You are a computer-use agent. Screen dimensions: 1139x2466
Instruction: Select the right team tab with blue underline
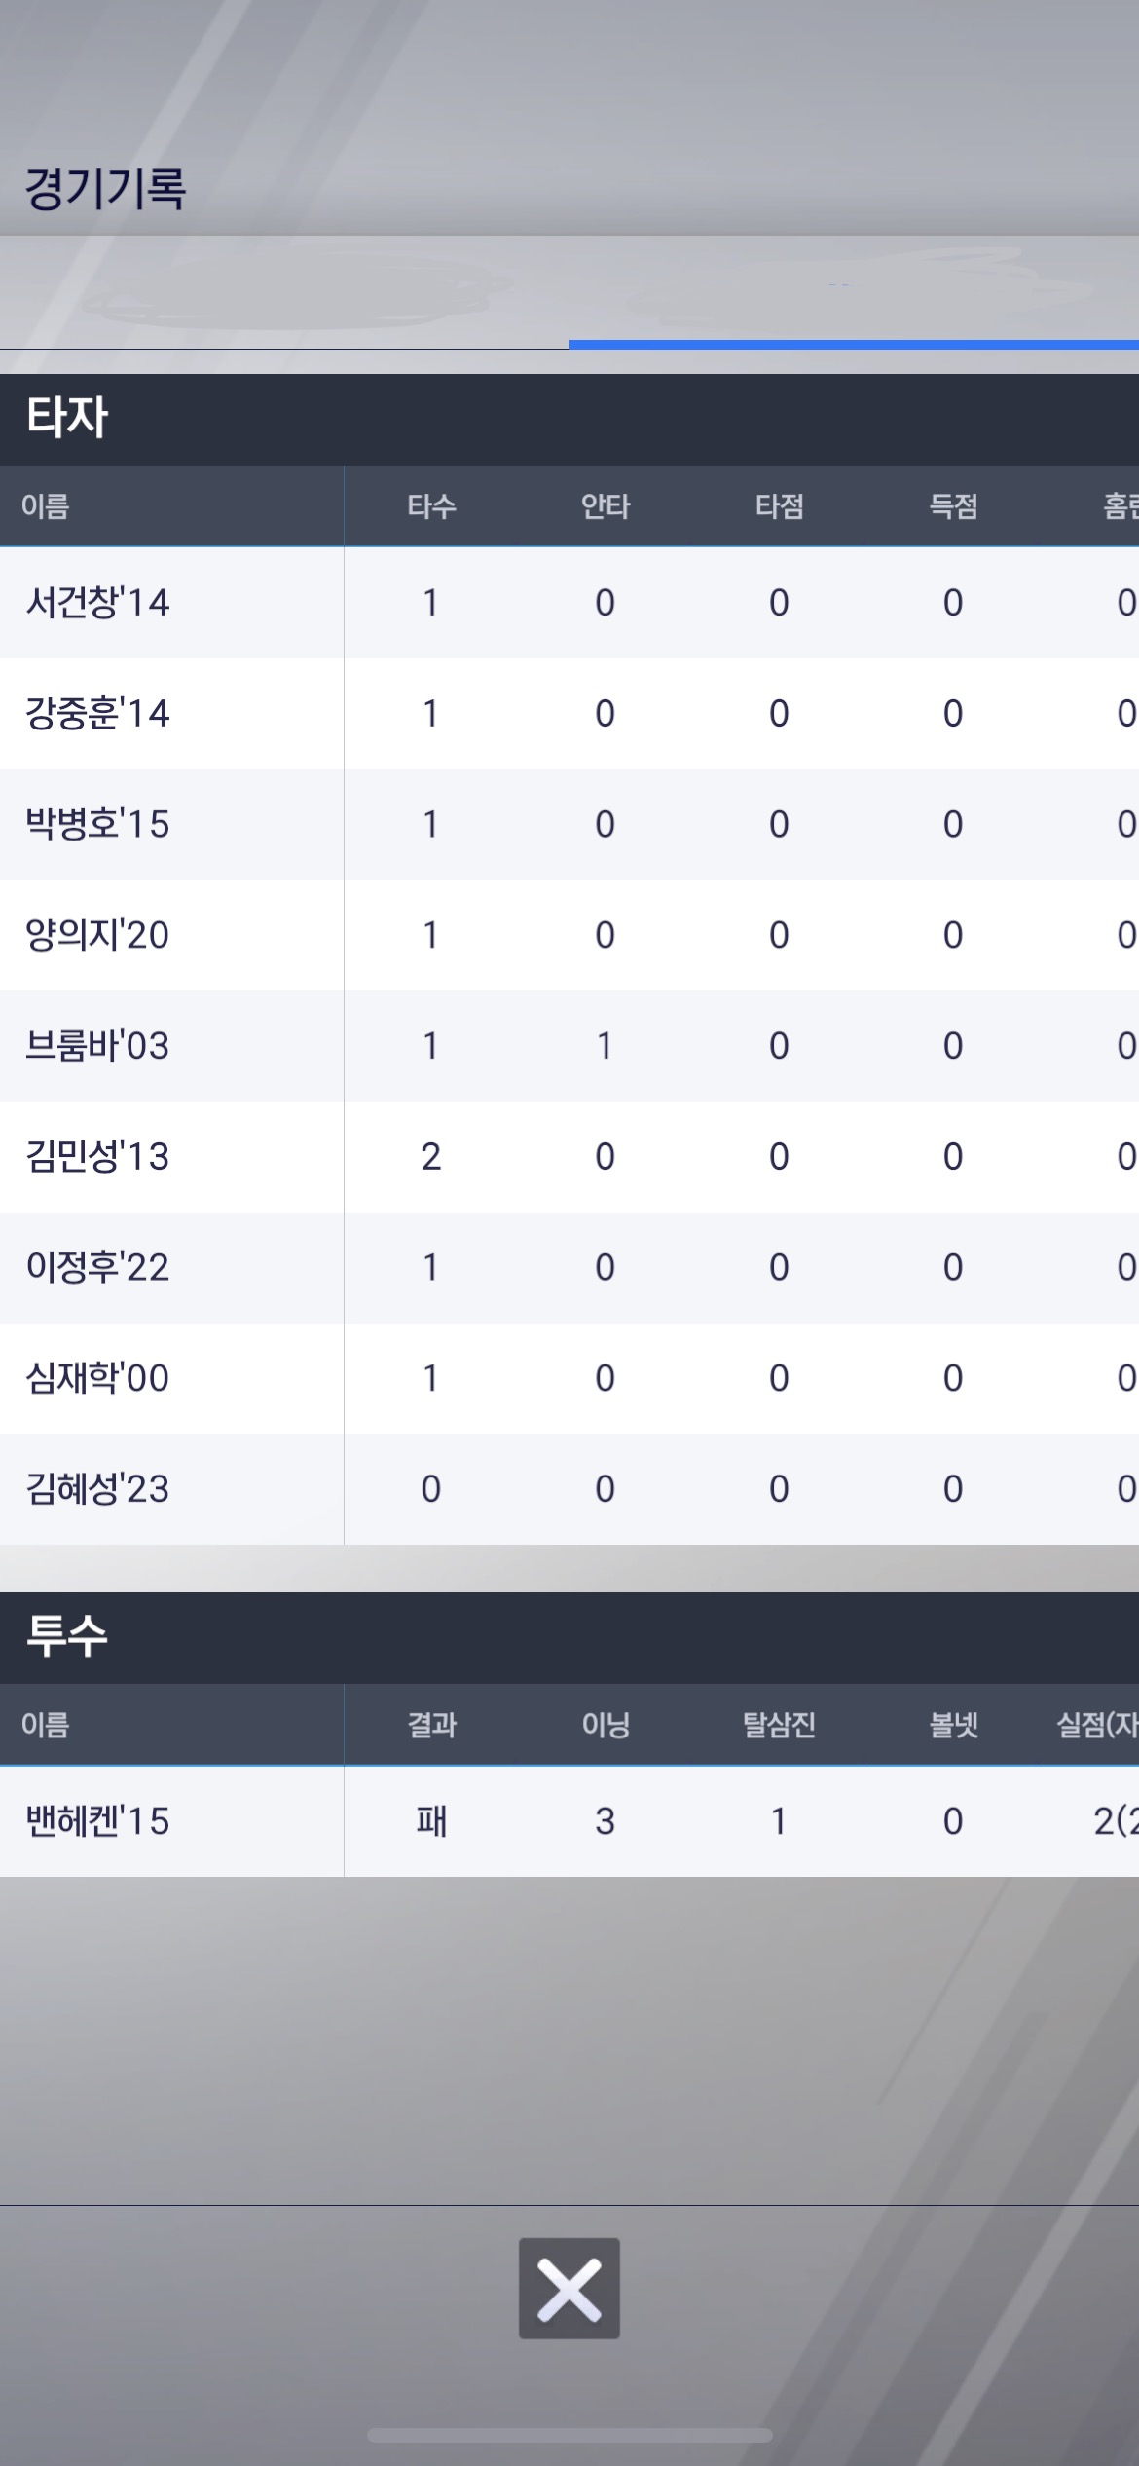854,294
